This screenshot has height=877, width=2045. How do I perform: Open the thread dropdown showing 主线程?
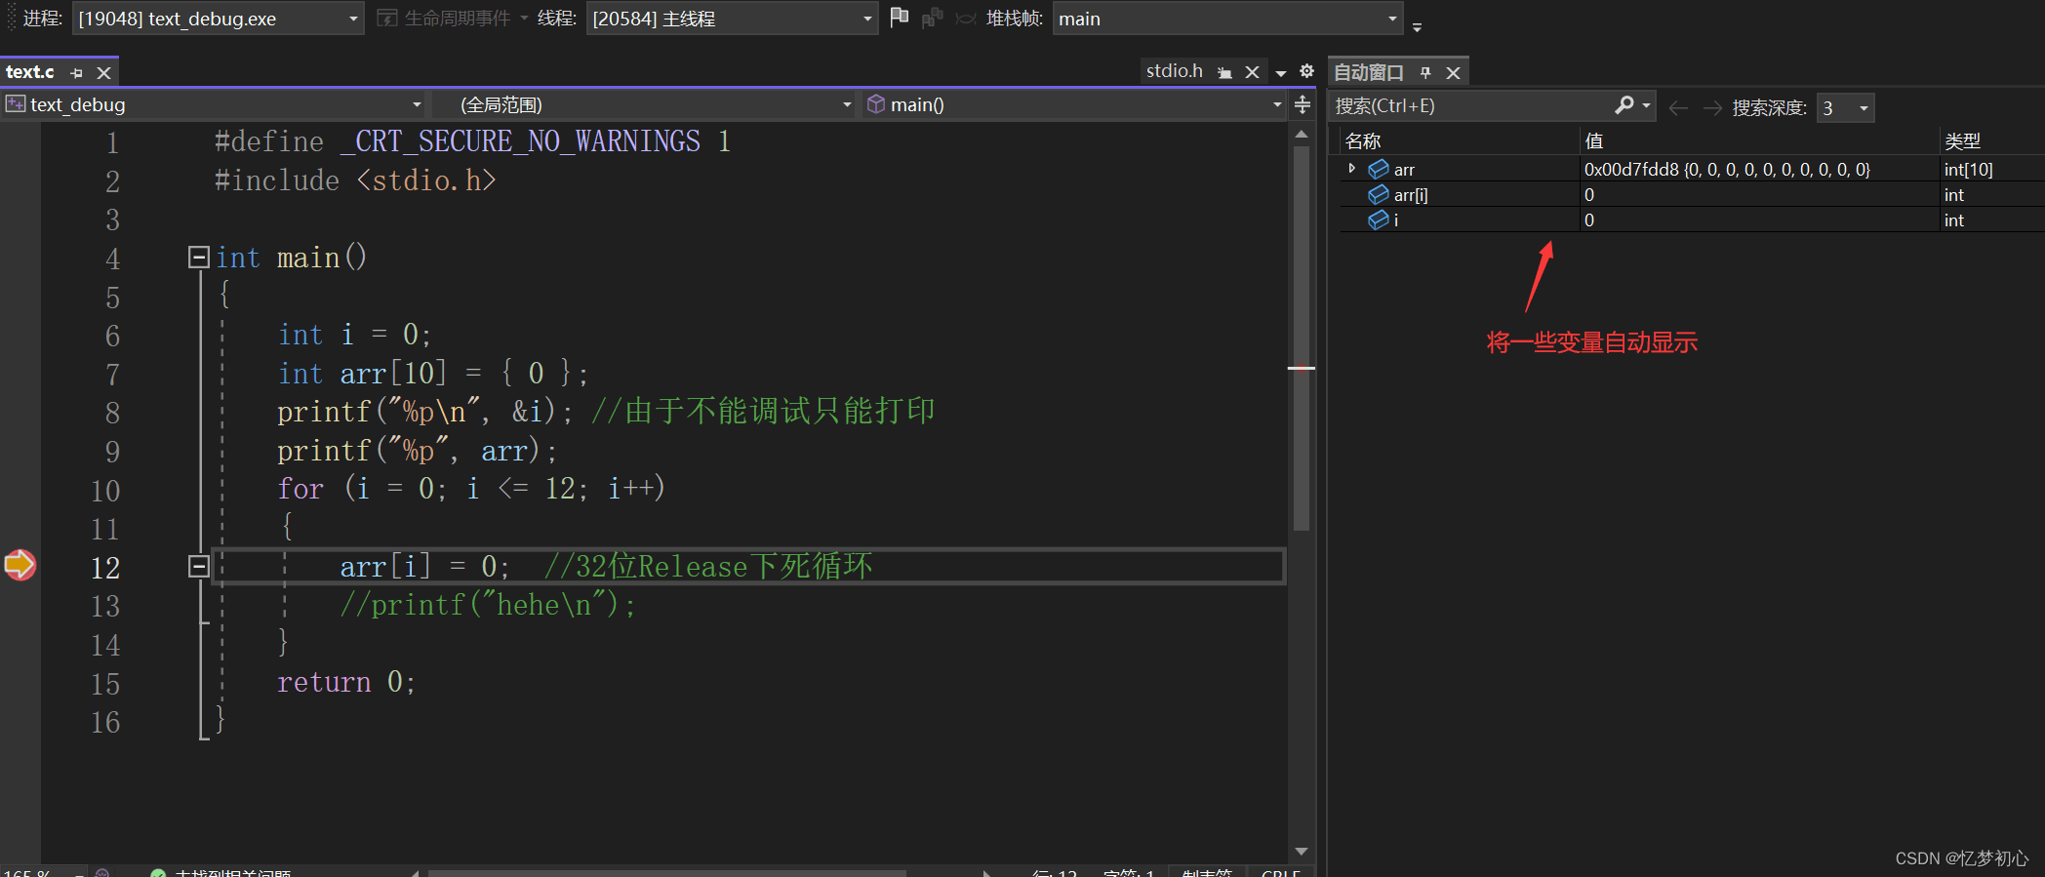click(732, 19)
